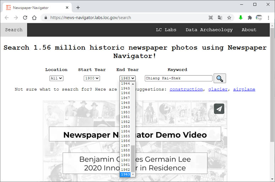Image resolution: width=275 pixels, height=182 pixels.
Task: Click the page scrollbar up arrow
Action: [x=272, y=26]
